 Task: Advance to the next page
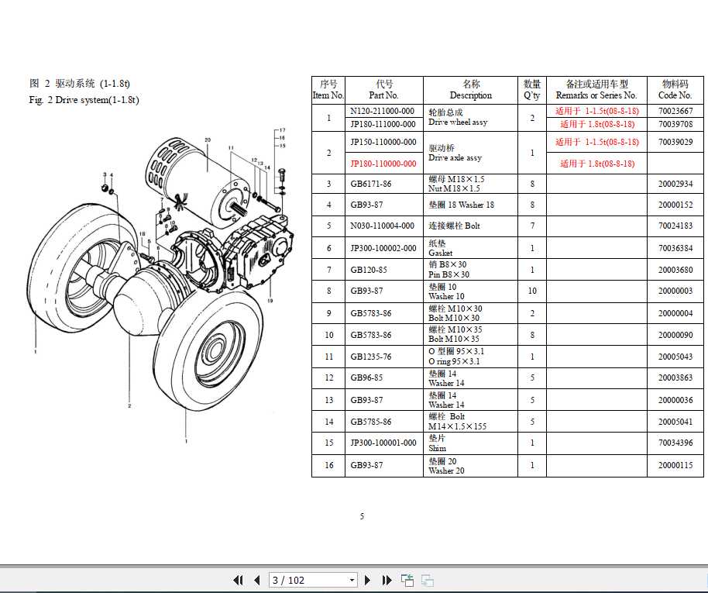click(x=367, y=580)
